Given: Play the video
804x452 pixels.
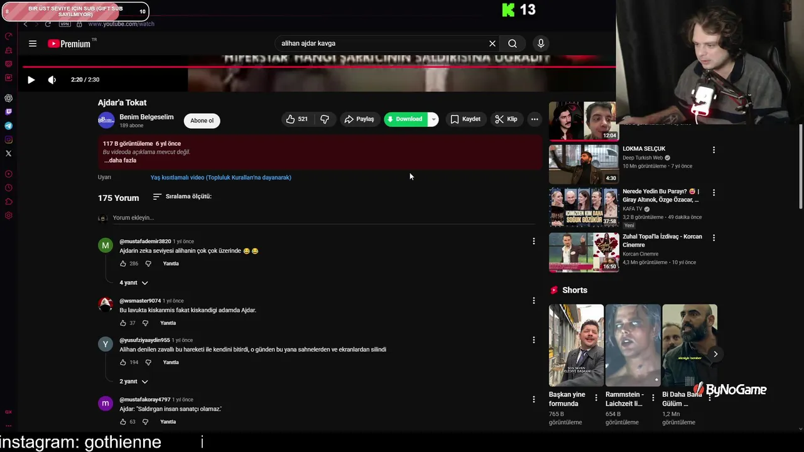Looking at the screenshot, I should [x=31, y=80].
